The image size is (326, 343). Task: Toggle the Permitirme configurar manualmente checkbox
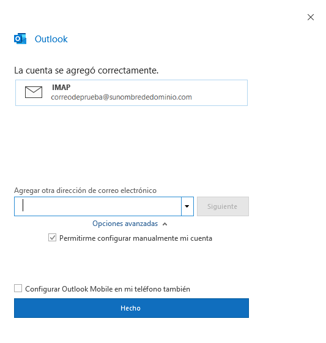point(52,238)
